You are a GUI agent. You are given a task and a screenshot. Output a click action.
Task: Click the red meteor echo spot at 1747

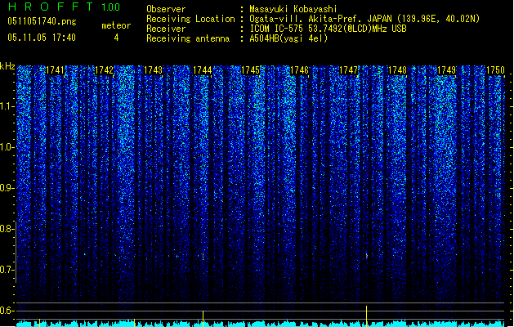pyautogui.click(x=366, y=255)
